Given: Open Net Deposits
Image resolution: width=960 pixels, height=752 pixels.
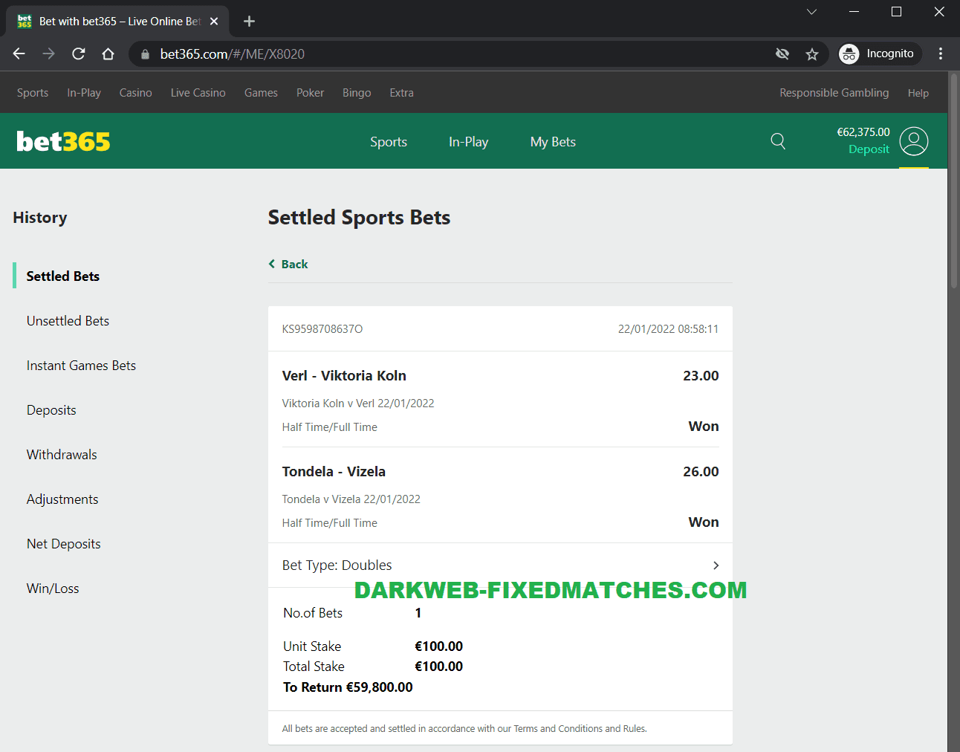Looking at the screenshot, I should tap(63, 544).
